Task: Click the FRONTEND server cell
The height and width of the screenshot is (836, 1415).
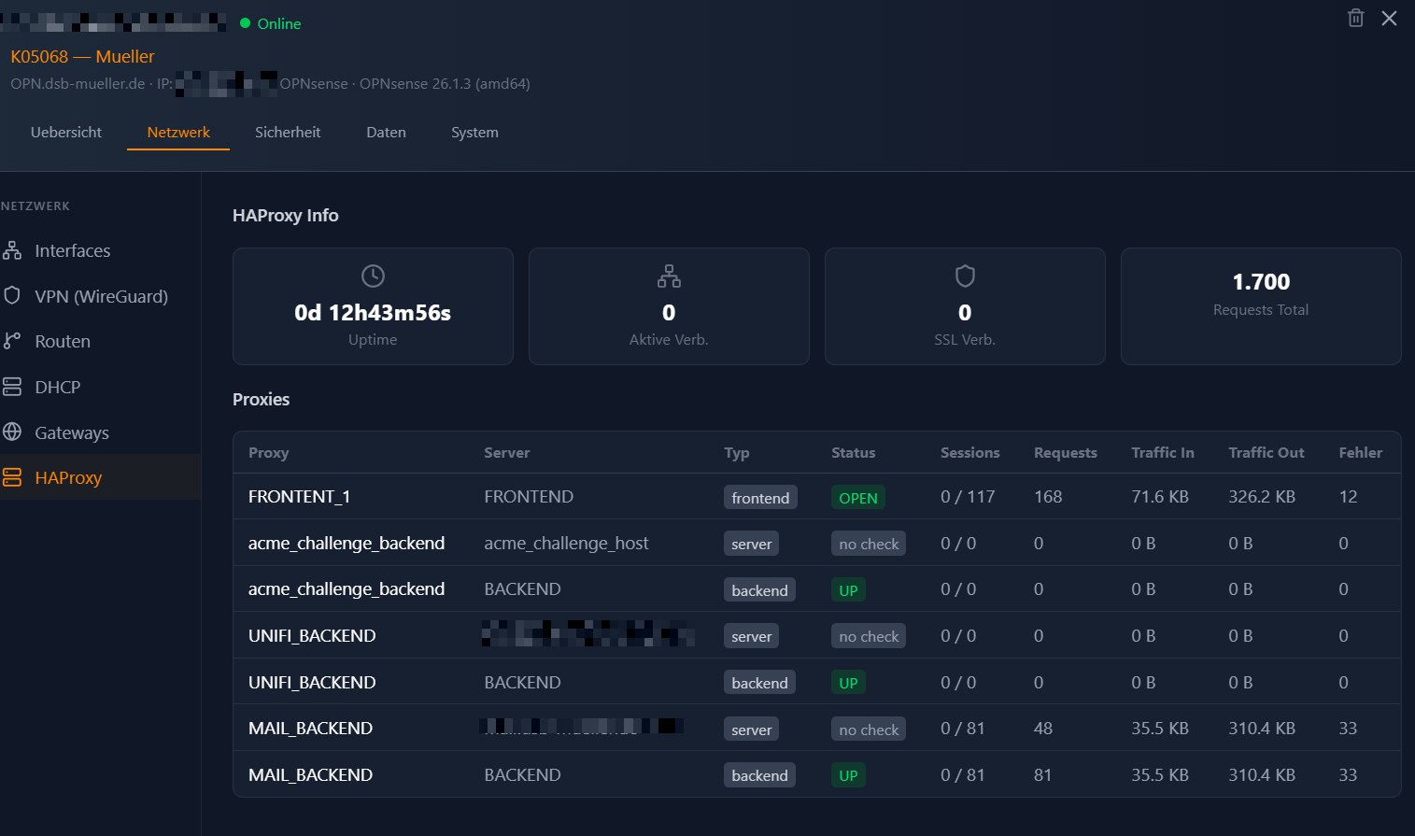Action: pyautogui.click(x=529, y=497)
